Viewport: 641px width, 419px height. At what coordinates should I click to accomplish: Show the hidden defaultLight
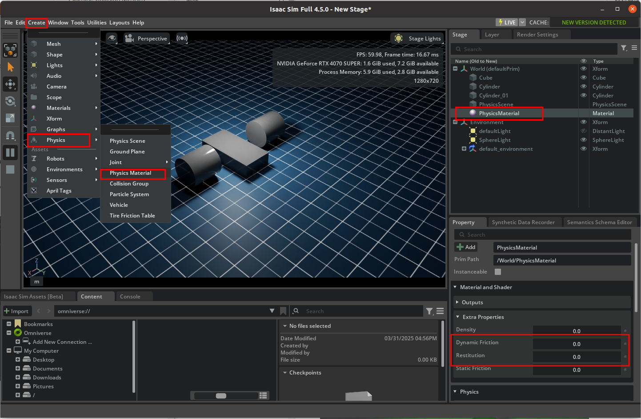coord(584,131)
